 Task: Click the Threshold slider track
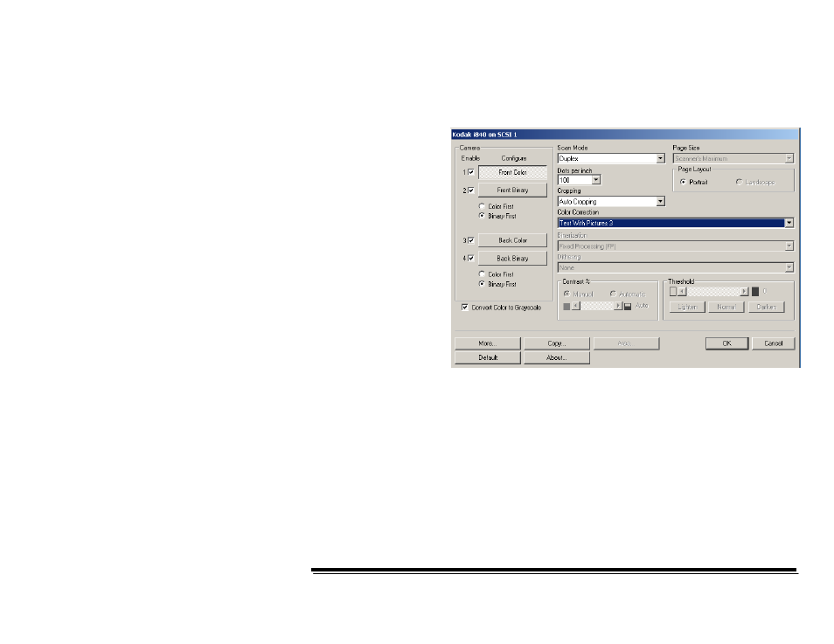click(713, 292)
